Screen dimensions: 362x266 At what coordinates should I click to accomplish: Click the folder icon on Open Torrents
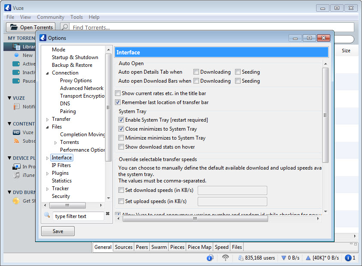(14, 27)
